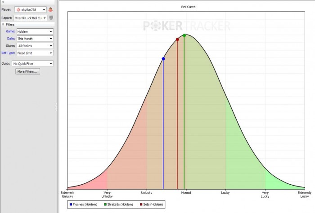Viewport: 315px width, 213px height.
Task: Click the Extremely Lucky axis label
Action: tap(305, 195)
